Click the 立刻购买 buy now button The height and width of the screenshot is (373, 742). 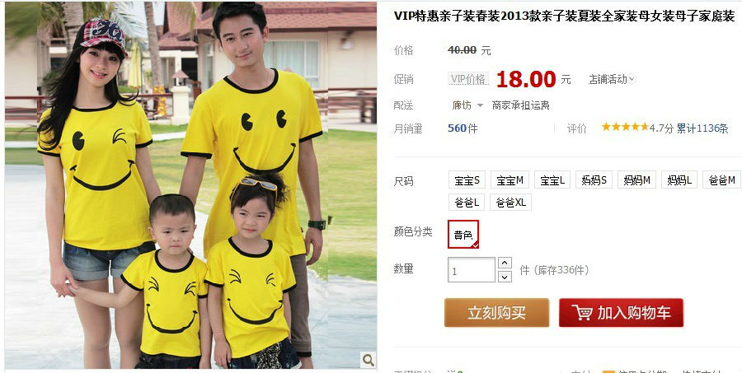(x=496, y=313)
